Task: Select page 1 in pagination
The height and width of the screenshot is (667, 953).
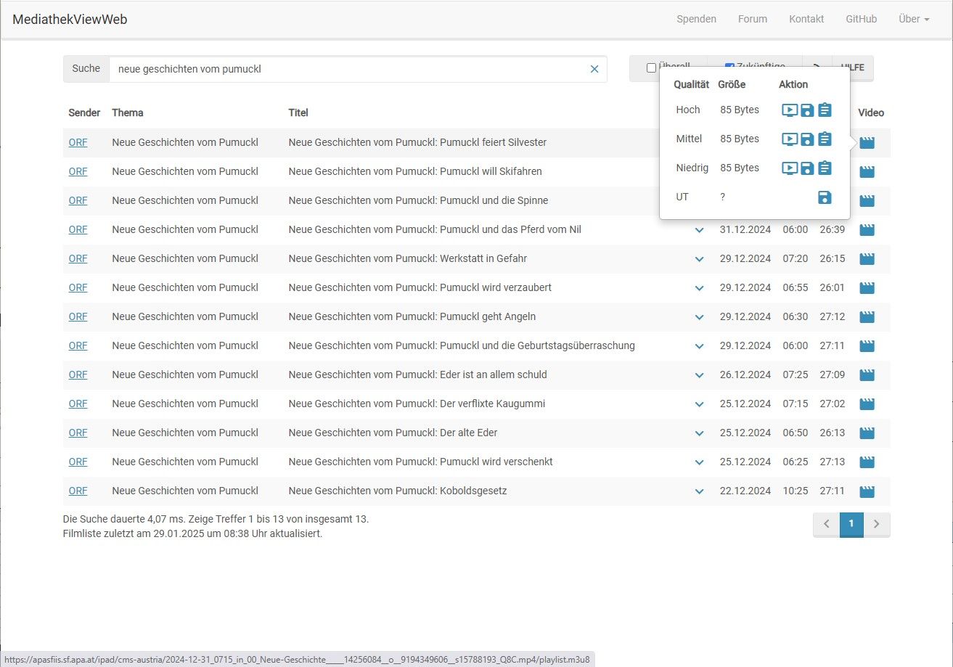Action: (851, 524)
